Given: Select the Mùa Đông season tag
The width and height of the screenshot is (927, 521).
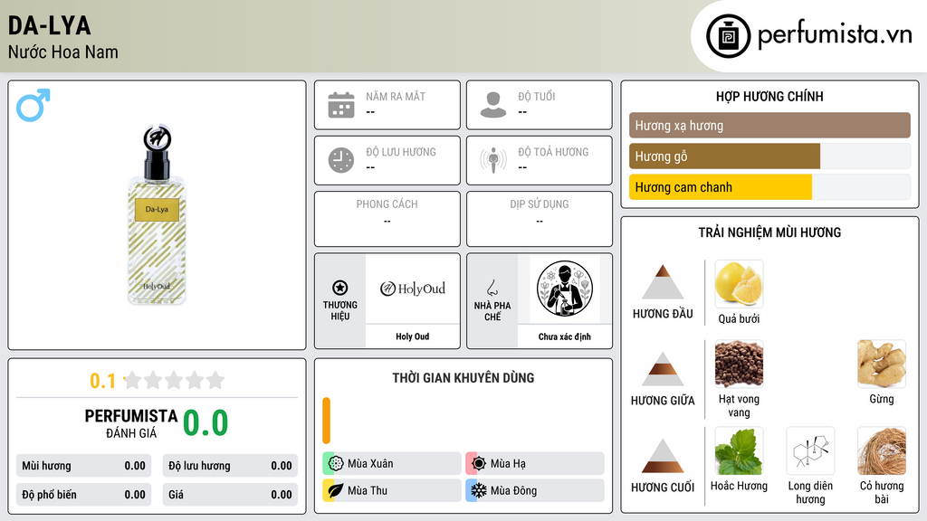Looking at the screenshot, I should pyautogui.click(x=535, y=490).
